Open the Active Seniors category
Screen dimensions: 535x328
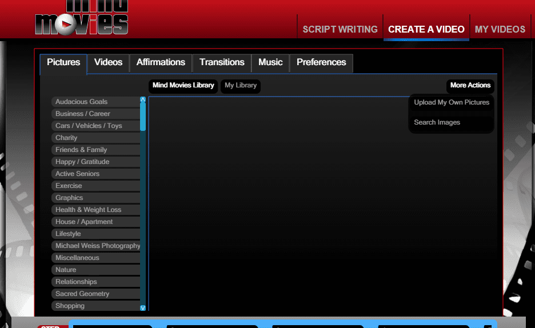96,174
